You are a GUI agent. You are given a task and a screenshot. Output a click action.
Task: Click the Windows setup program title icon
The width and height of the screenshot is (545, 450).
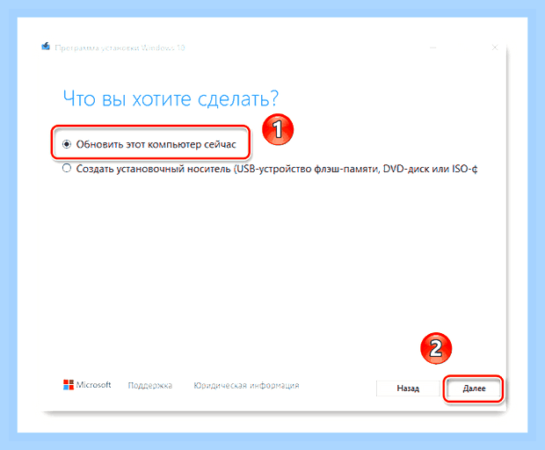[x=46, y=47]
